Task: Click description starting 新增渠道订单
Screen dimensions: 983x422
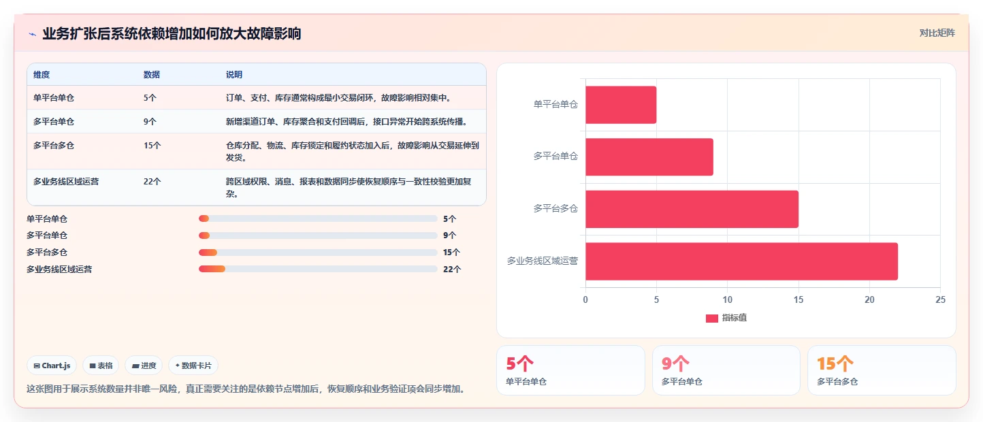Action: tap(347, 122)
